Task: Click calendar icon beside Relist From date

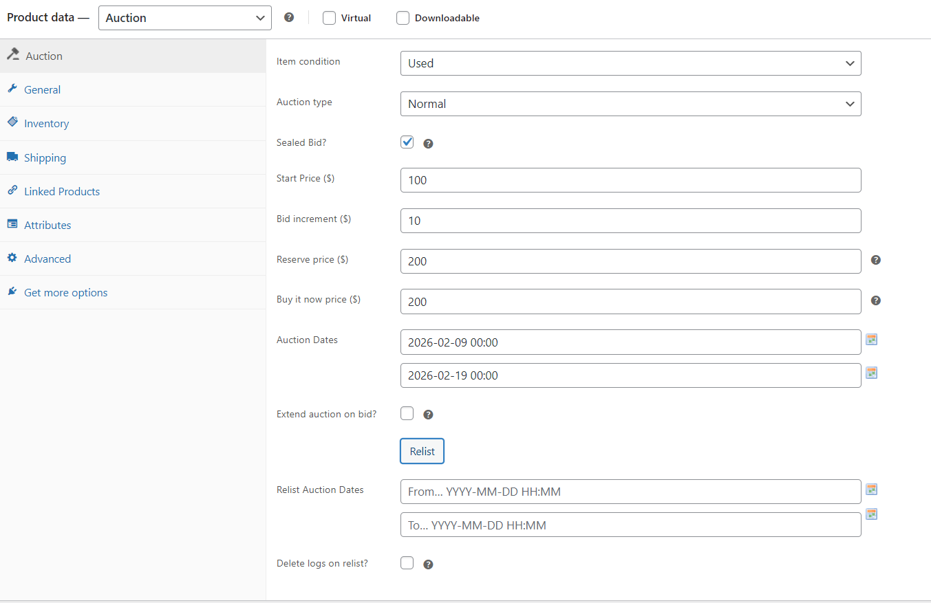Action: [871, 490]
